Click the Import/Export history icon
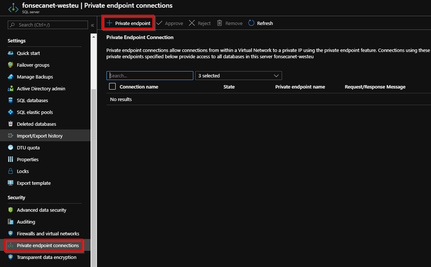The image size is (431, 267). 10,136
